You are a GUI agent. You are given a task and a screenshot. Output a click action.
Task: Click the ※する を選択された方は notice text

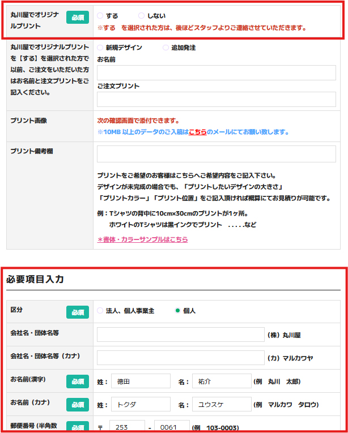202,28
